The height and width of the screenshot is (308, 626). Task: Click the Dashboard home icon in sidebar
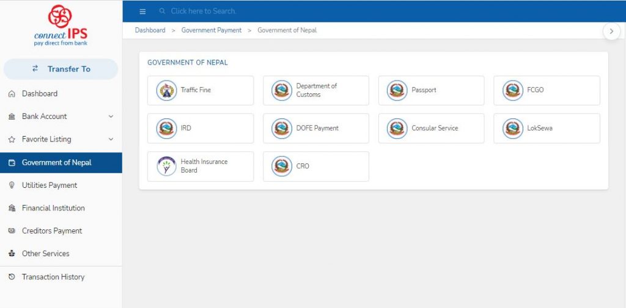(12, 94)
